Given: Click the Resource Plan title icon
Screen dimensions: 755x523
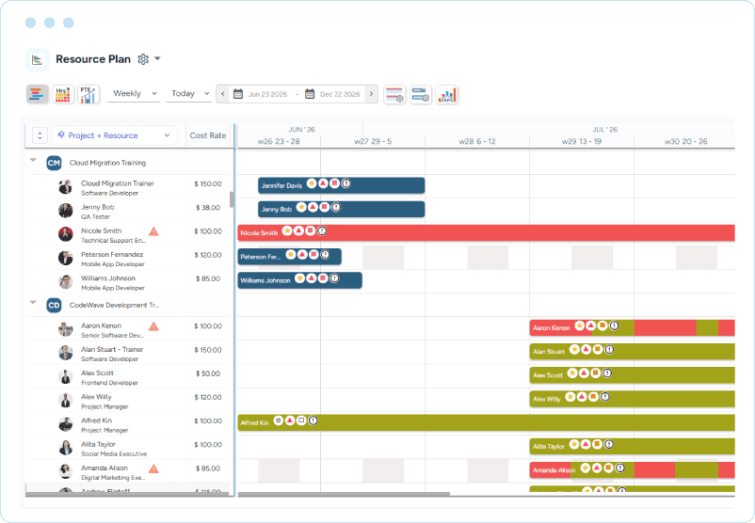Looking at the screenshot, I should (x=37, y=59).
